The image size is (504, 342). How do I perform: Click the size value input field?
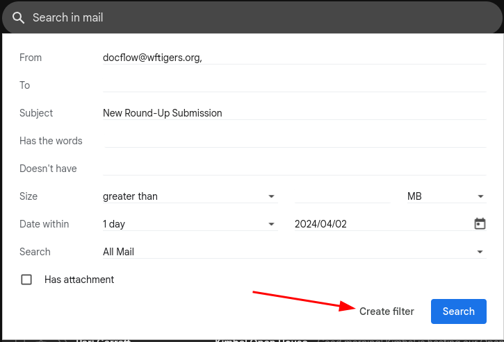click(342, 196)
